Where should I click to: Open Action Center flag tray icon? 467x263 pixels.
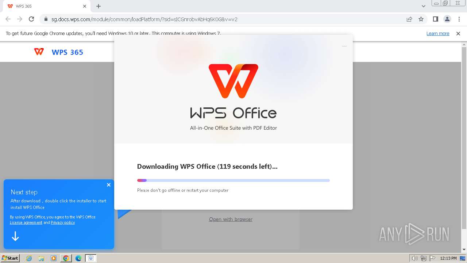tap(432, 258)
